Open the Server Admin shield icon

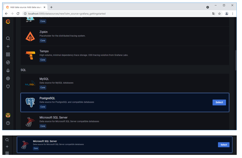pos(8,86)
